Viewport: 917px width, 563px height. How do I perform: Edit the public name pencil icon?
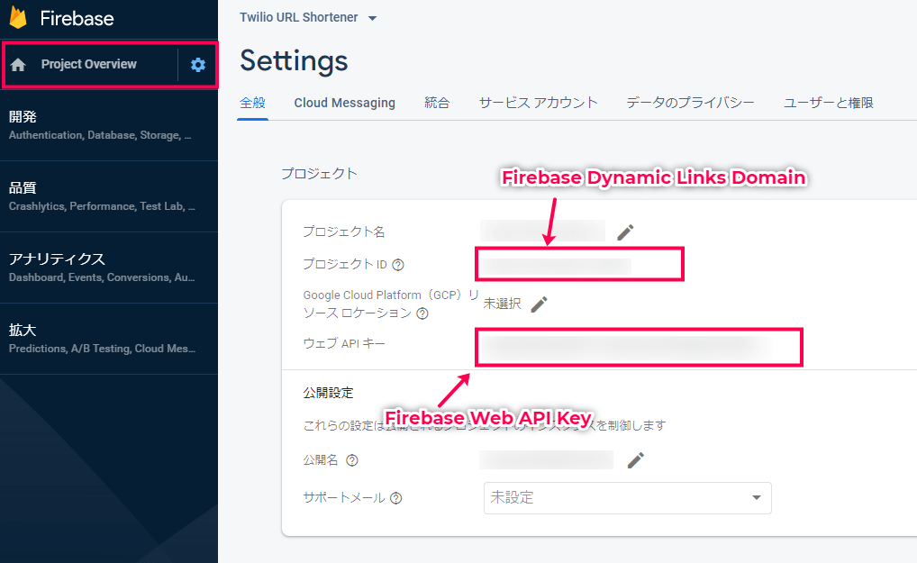[x=636, y=460]
